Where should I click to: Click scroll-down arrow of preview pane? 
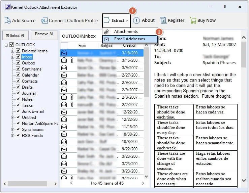click(244, 180)
